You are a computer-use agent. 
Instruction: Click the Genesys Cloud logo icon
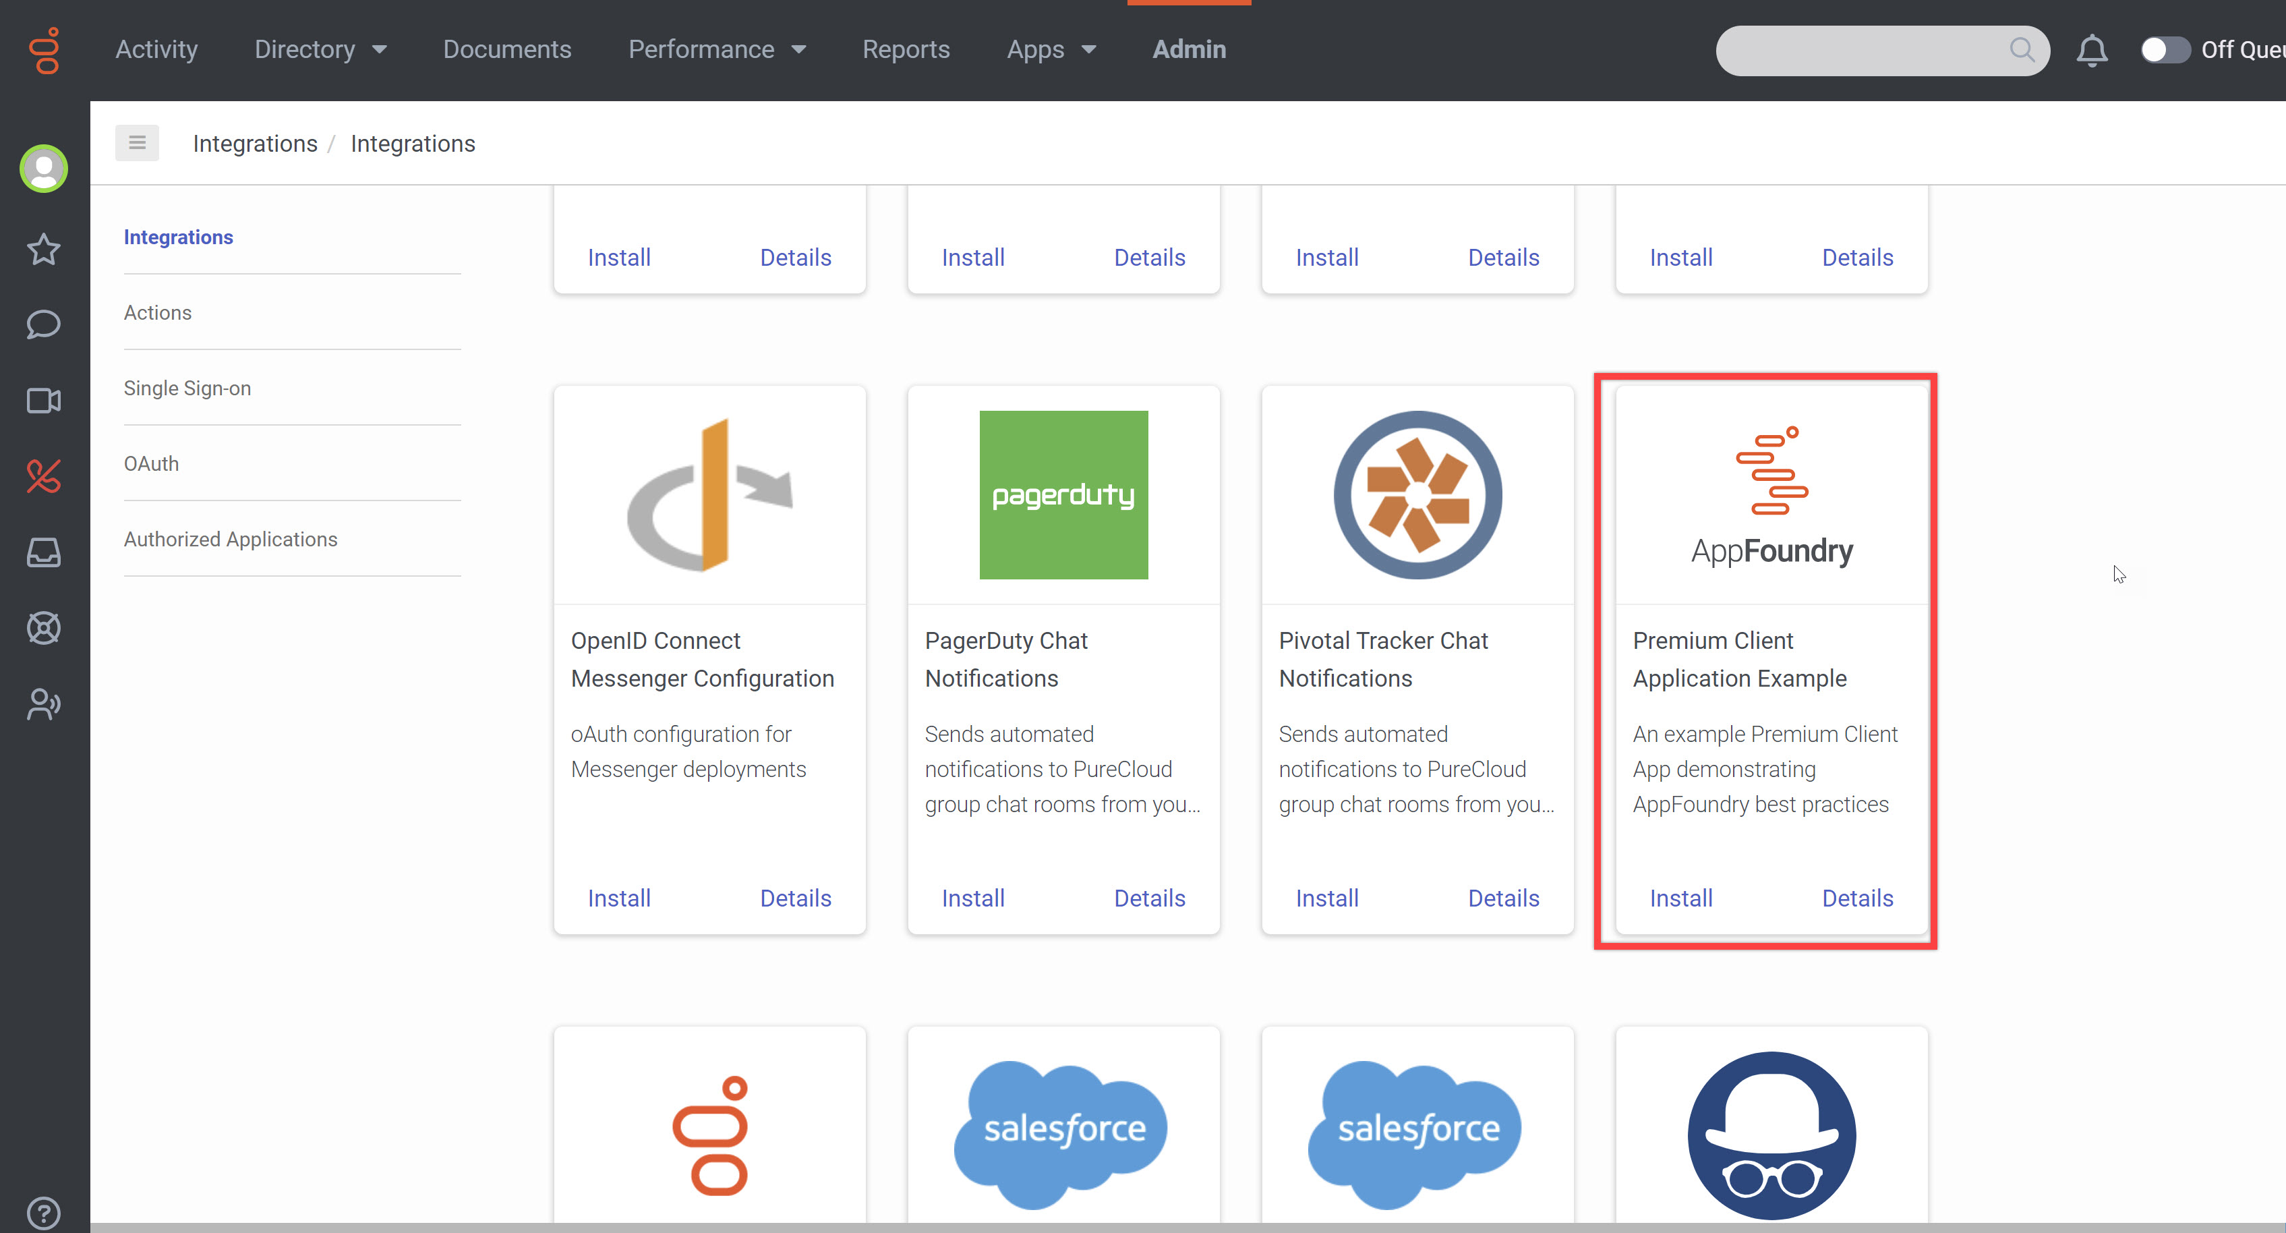45,50
